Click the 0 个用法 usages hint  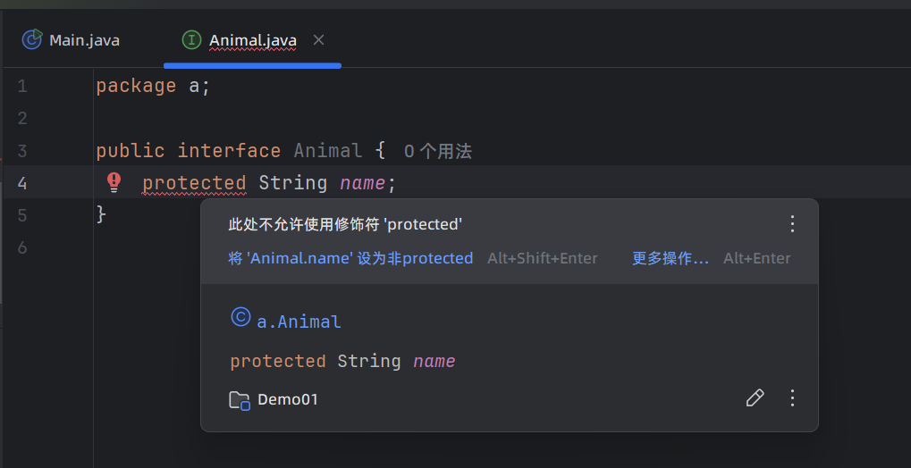click(437, 151)
